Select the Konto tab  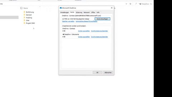tap(72, 12)
